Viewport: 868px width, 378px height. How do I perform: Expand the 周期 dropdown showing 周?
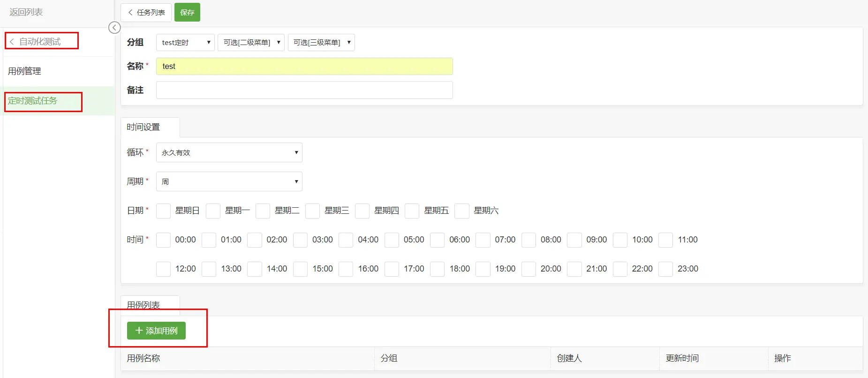click(x=229, y=181)
